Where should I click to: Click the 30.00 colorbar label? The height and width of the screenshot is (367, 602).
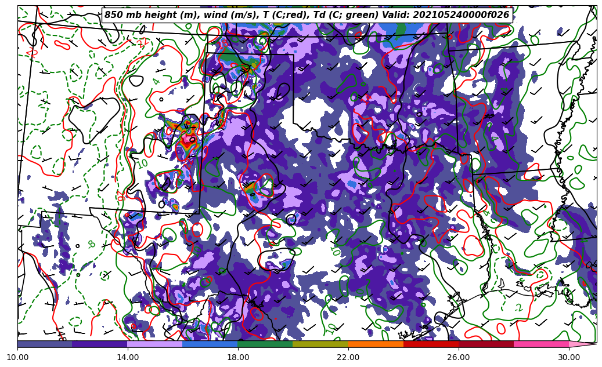(569, 357)
